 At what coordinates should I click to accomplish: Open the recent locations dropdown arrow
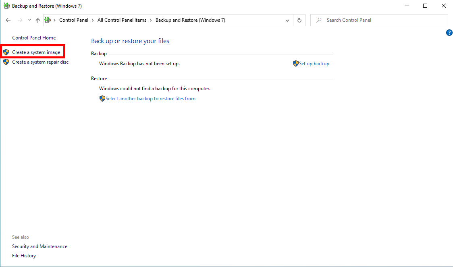pos(29,20)
